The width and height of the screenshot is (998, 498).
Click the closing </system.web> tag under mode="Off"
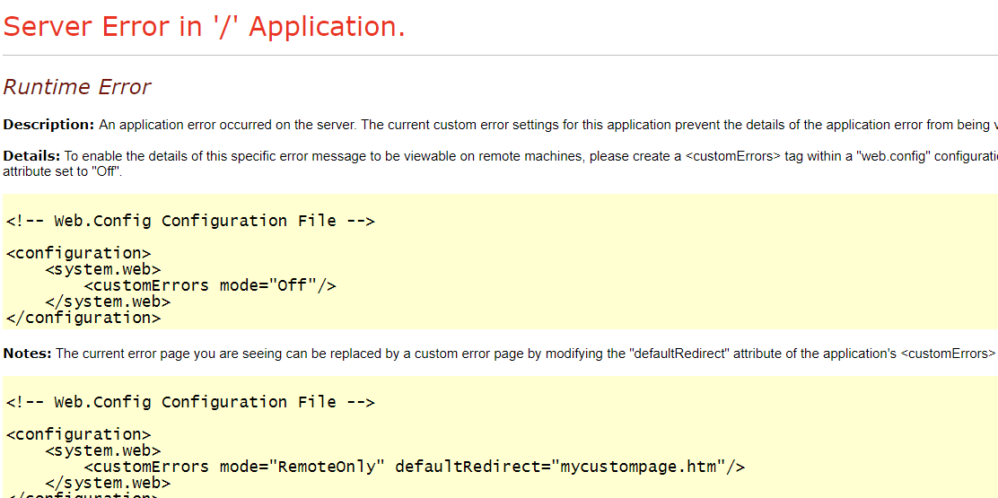point(108,301)
